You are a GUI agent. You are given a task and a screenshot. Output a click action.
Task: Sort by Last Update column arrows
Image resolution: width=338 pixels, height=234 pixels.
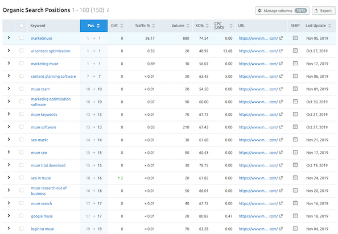(329, 26)
